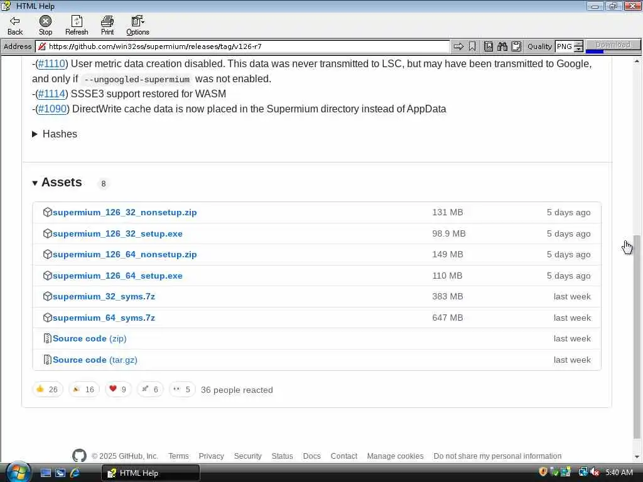Click the clipboard paste icon
The height and width of the screenshot is (482, 643).
pyautogui.click(x=516, y=46)
